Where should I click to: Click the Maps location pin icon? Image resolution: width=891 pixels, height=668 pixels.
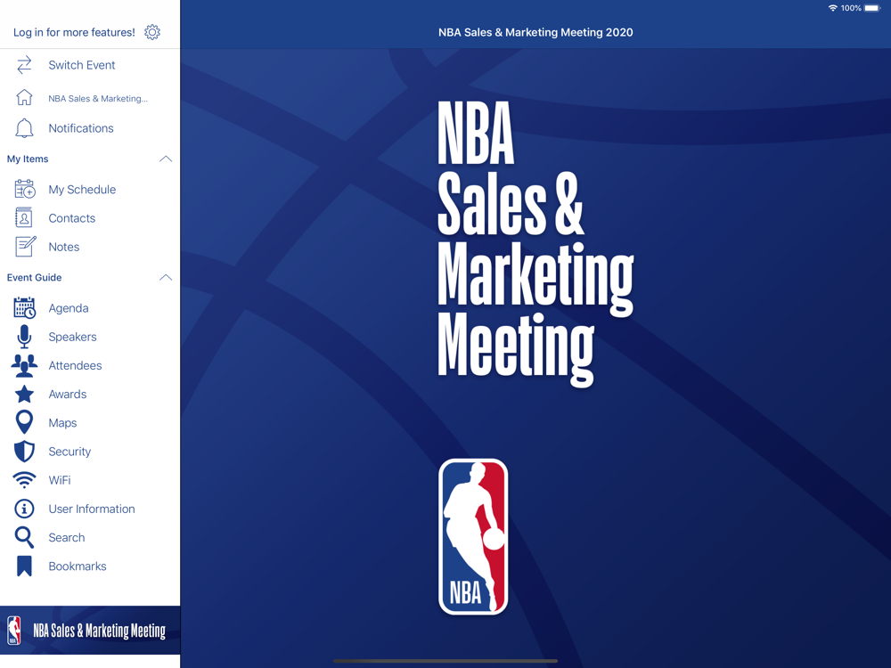click(24, 422)
